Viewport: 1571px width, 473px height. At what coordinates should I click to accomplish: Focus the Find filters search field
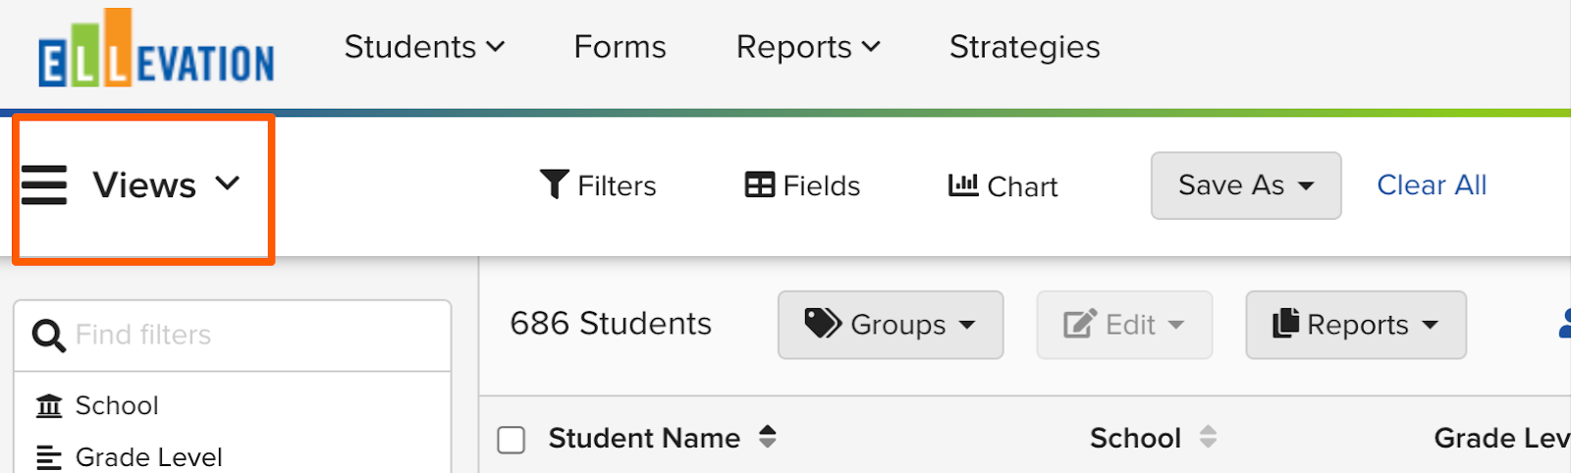[233, 336]
